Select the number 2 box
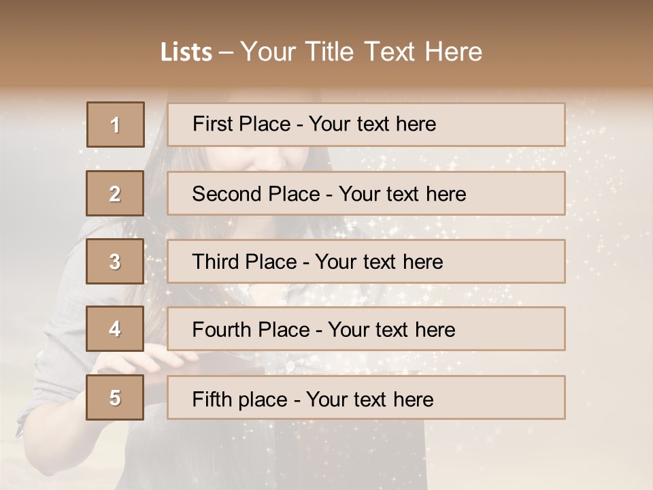 tap(116, 193)
